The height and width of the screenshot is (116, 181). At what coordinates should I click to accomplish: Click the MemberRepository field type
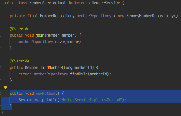pyautogui.click(x=57, y=16)
